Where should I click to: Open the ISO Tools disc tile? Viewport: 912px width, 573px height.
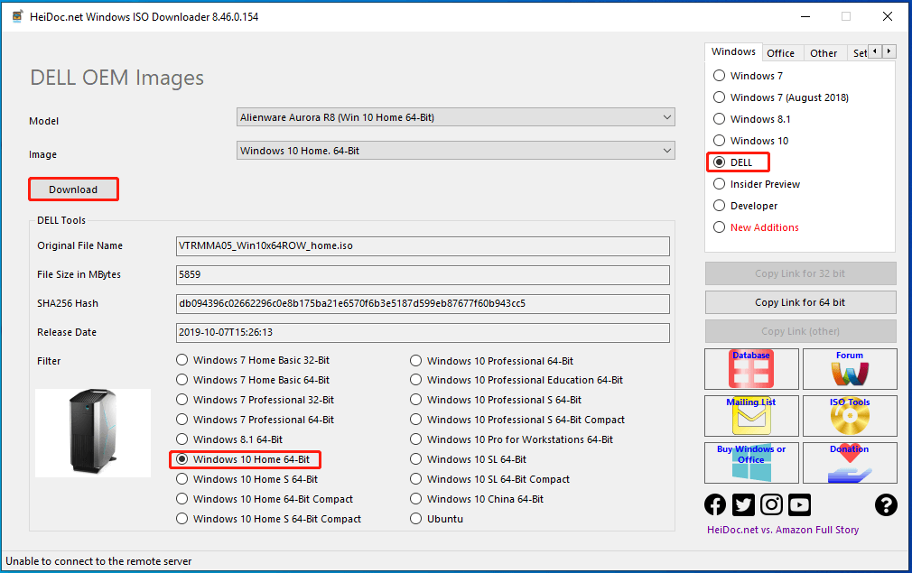click(x=850, y=416)
